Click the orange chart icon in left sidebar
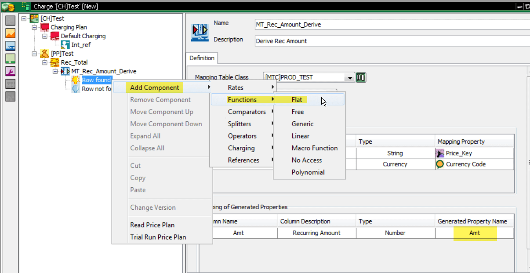Image resolution: width=530 pixels, height=273 pixels. (x=11, y=33)
